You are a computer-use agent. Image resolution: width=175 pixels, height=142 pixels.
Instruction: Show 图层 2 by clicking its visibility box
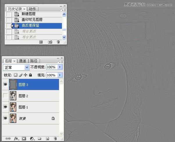click(6, 96)
